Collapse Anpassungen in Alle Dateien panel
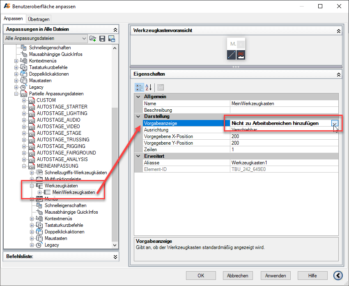Image resolution: width=349 pixels, height=286 pixels. (115, 30)
